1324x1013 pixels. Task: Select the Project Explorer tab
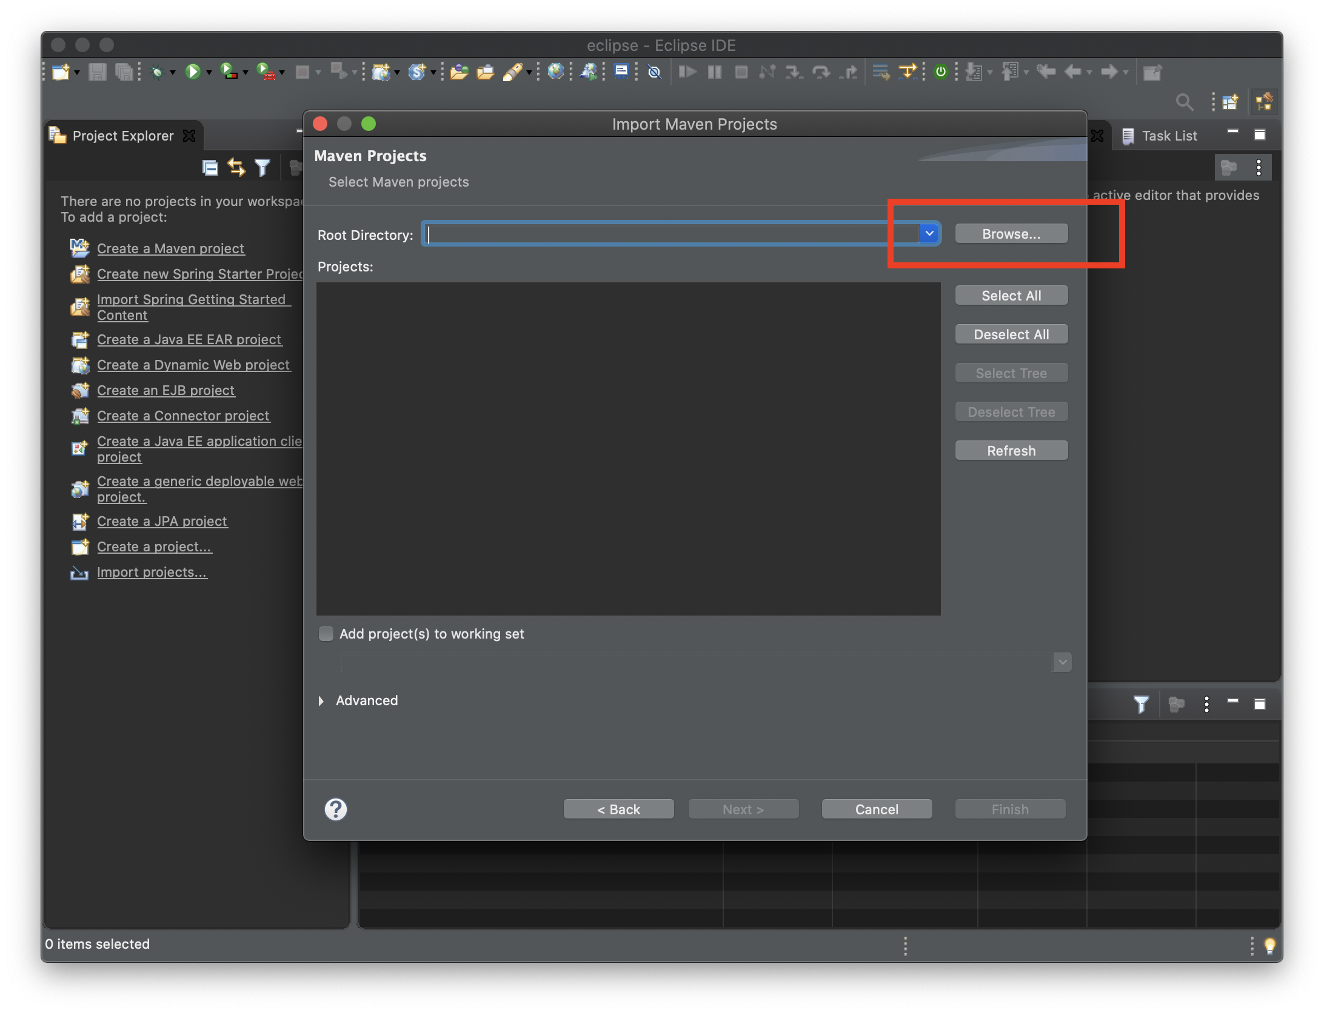[122, 136]
